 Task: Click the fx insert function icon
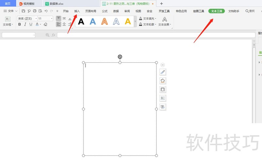pyautogui.click(x=53, y=35)
